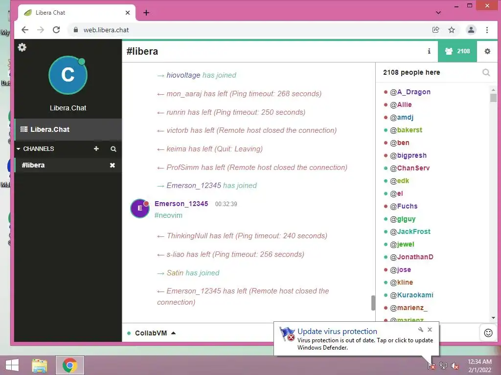This screenshot has width=501, height=375.
Task: Click mon_aaraj has left message
Action: coord(239,94)
